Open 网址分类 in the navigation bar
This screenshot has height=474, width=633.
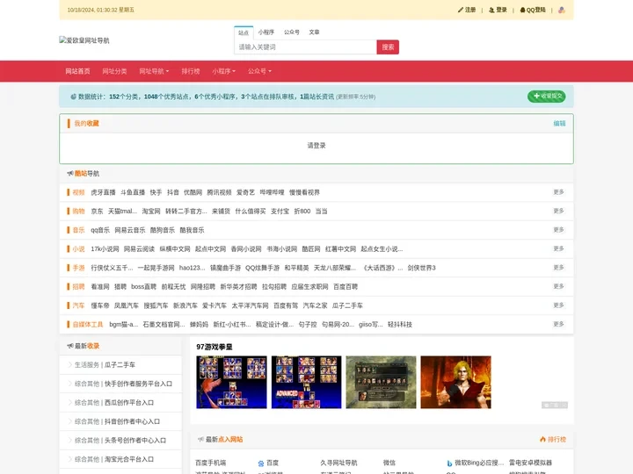[114, 71]
